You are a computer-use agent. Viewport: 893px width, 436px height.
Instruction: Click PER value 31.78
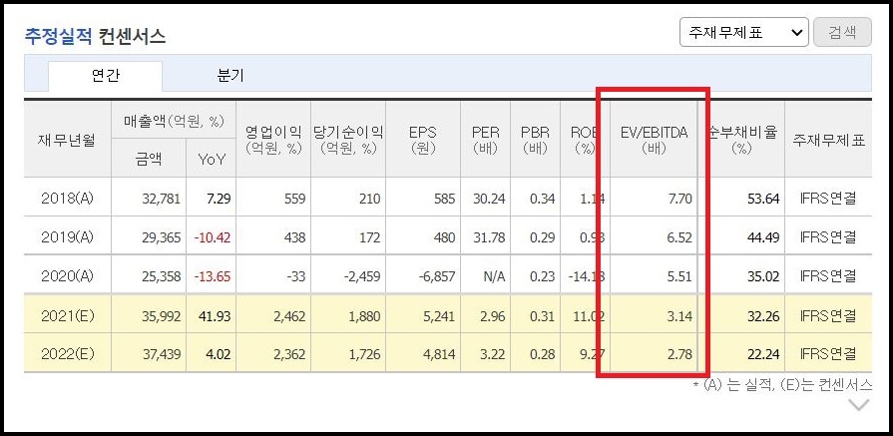click(489, 237)
